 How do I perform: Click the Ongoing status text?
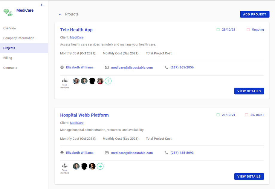[258, 29]
